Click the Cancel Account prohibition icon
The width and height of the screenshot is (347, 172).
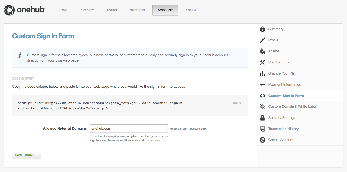coord(262,140)
